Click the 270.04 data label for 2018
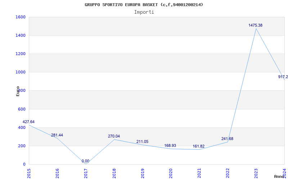Viewport: 288px width, 180px height. click(114, 136)
